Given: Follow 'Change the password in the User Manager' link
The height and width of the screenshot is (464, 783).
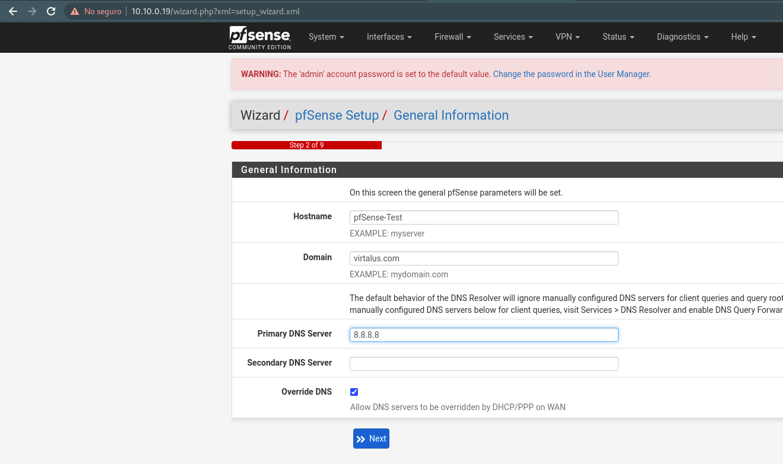Looking at the screenshot, I should tap(572, 74).
